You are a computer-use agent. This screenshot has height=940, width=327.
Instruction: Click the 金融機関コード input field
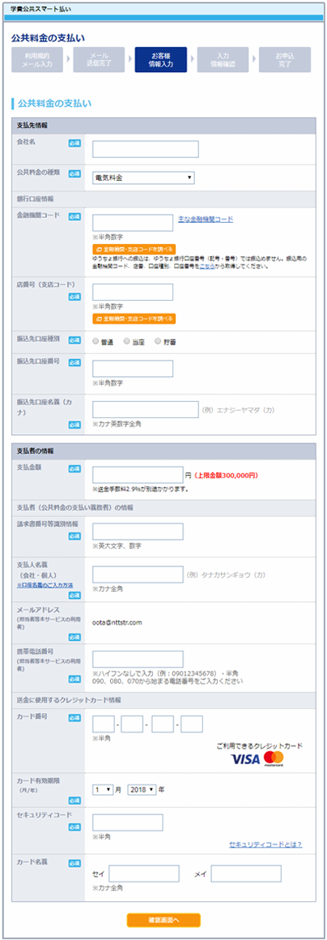point(133,223)
